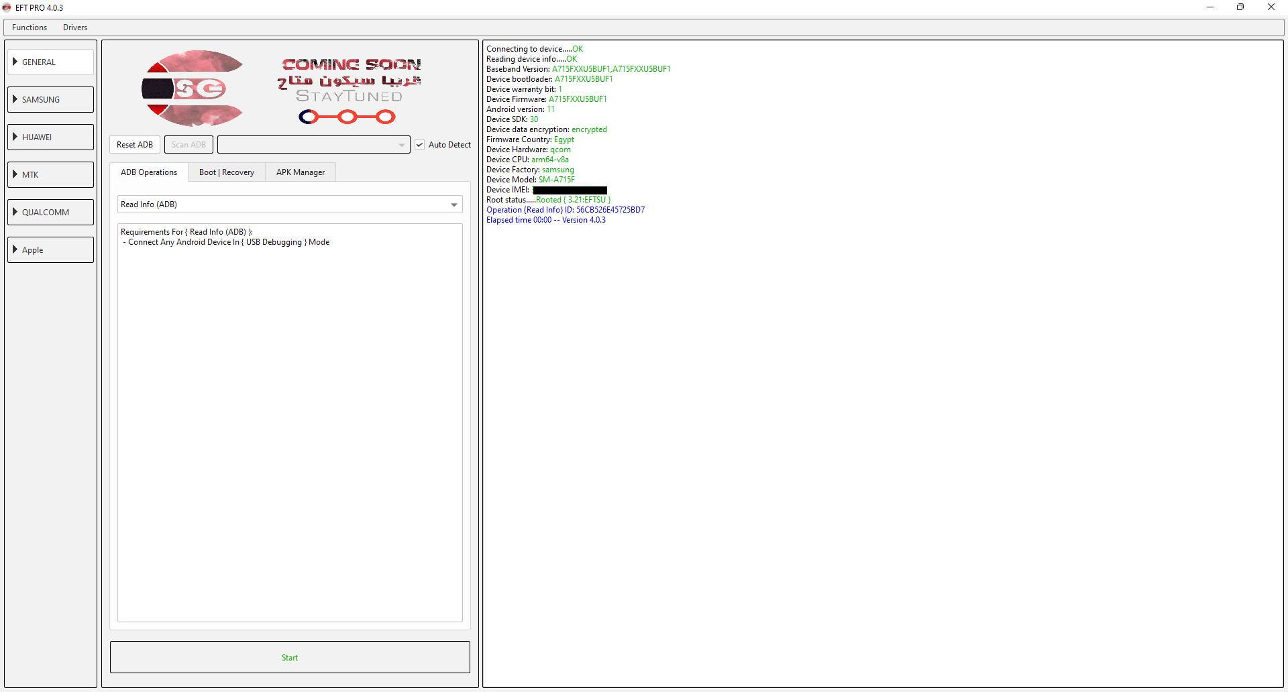1288x692 pixels.
Task: Click the Connecting to device OK line
Action: [535, 49]
